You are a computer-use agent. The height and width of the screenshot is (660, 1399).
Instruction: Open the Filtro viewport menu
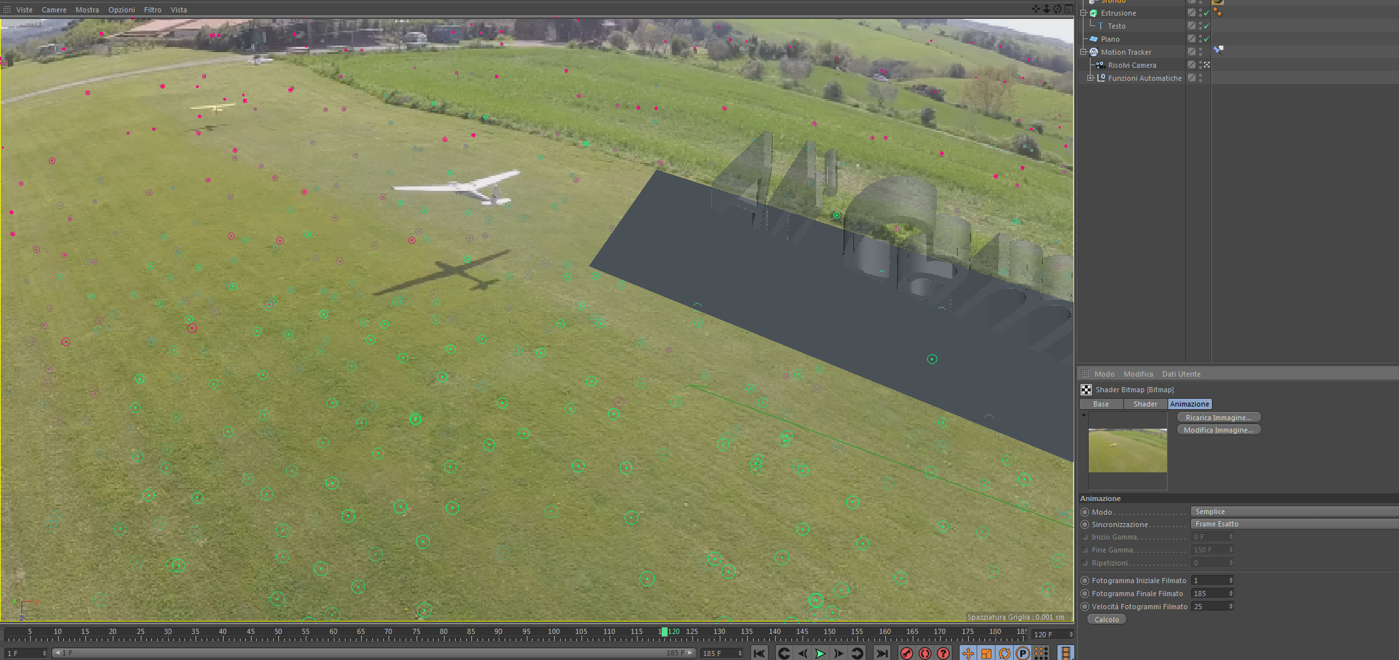(x=153, y=10)
